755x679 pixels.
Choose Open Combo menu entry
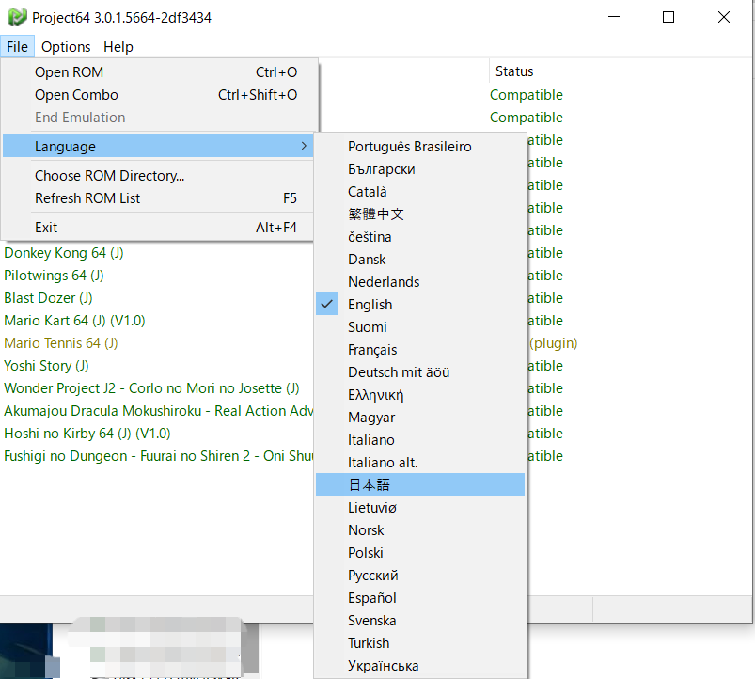coord(160,95)
